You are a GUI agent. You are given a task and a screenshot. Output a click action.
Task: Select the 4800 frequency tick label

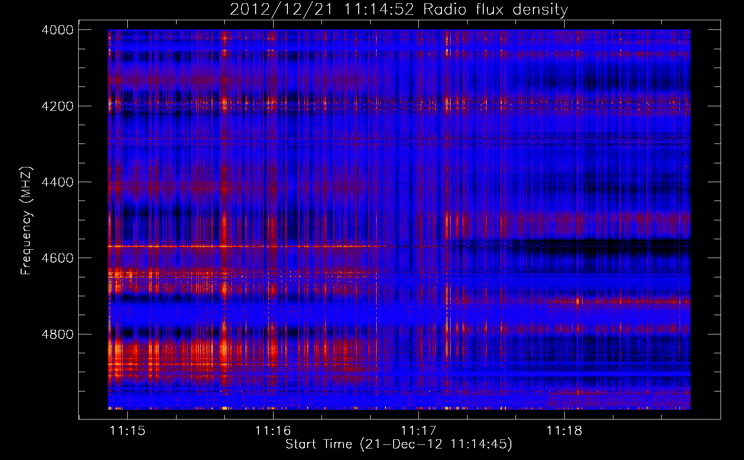pos(57,334)
